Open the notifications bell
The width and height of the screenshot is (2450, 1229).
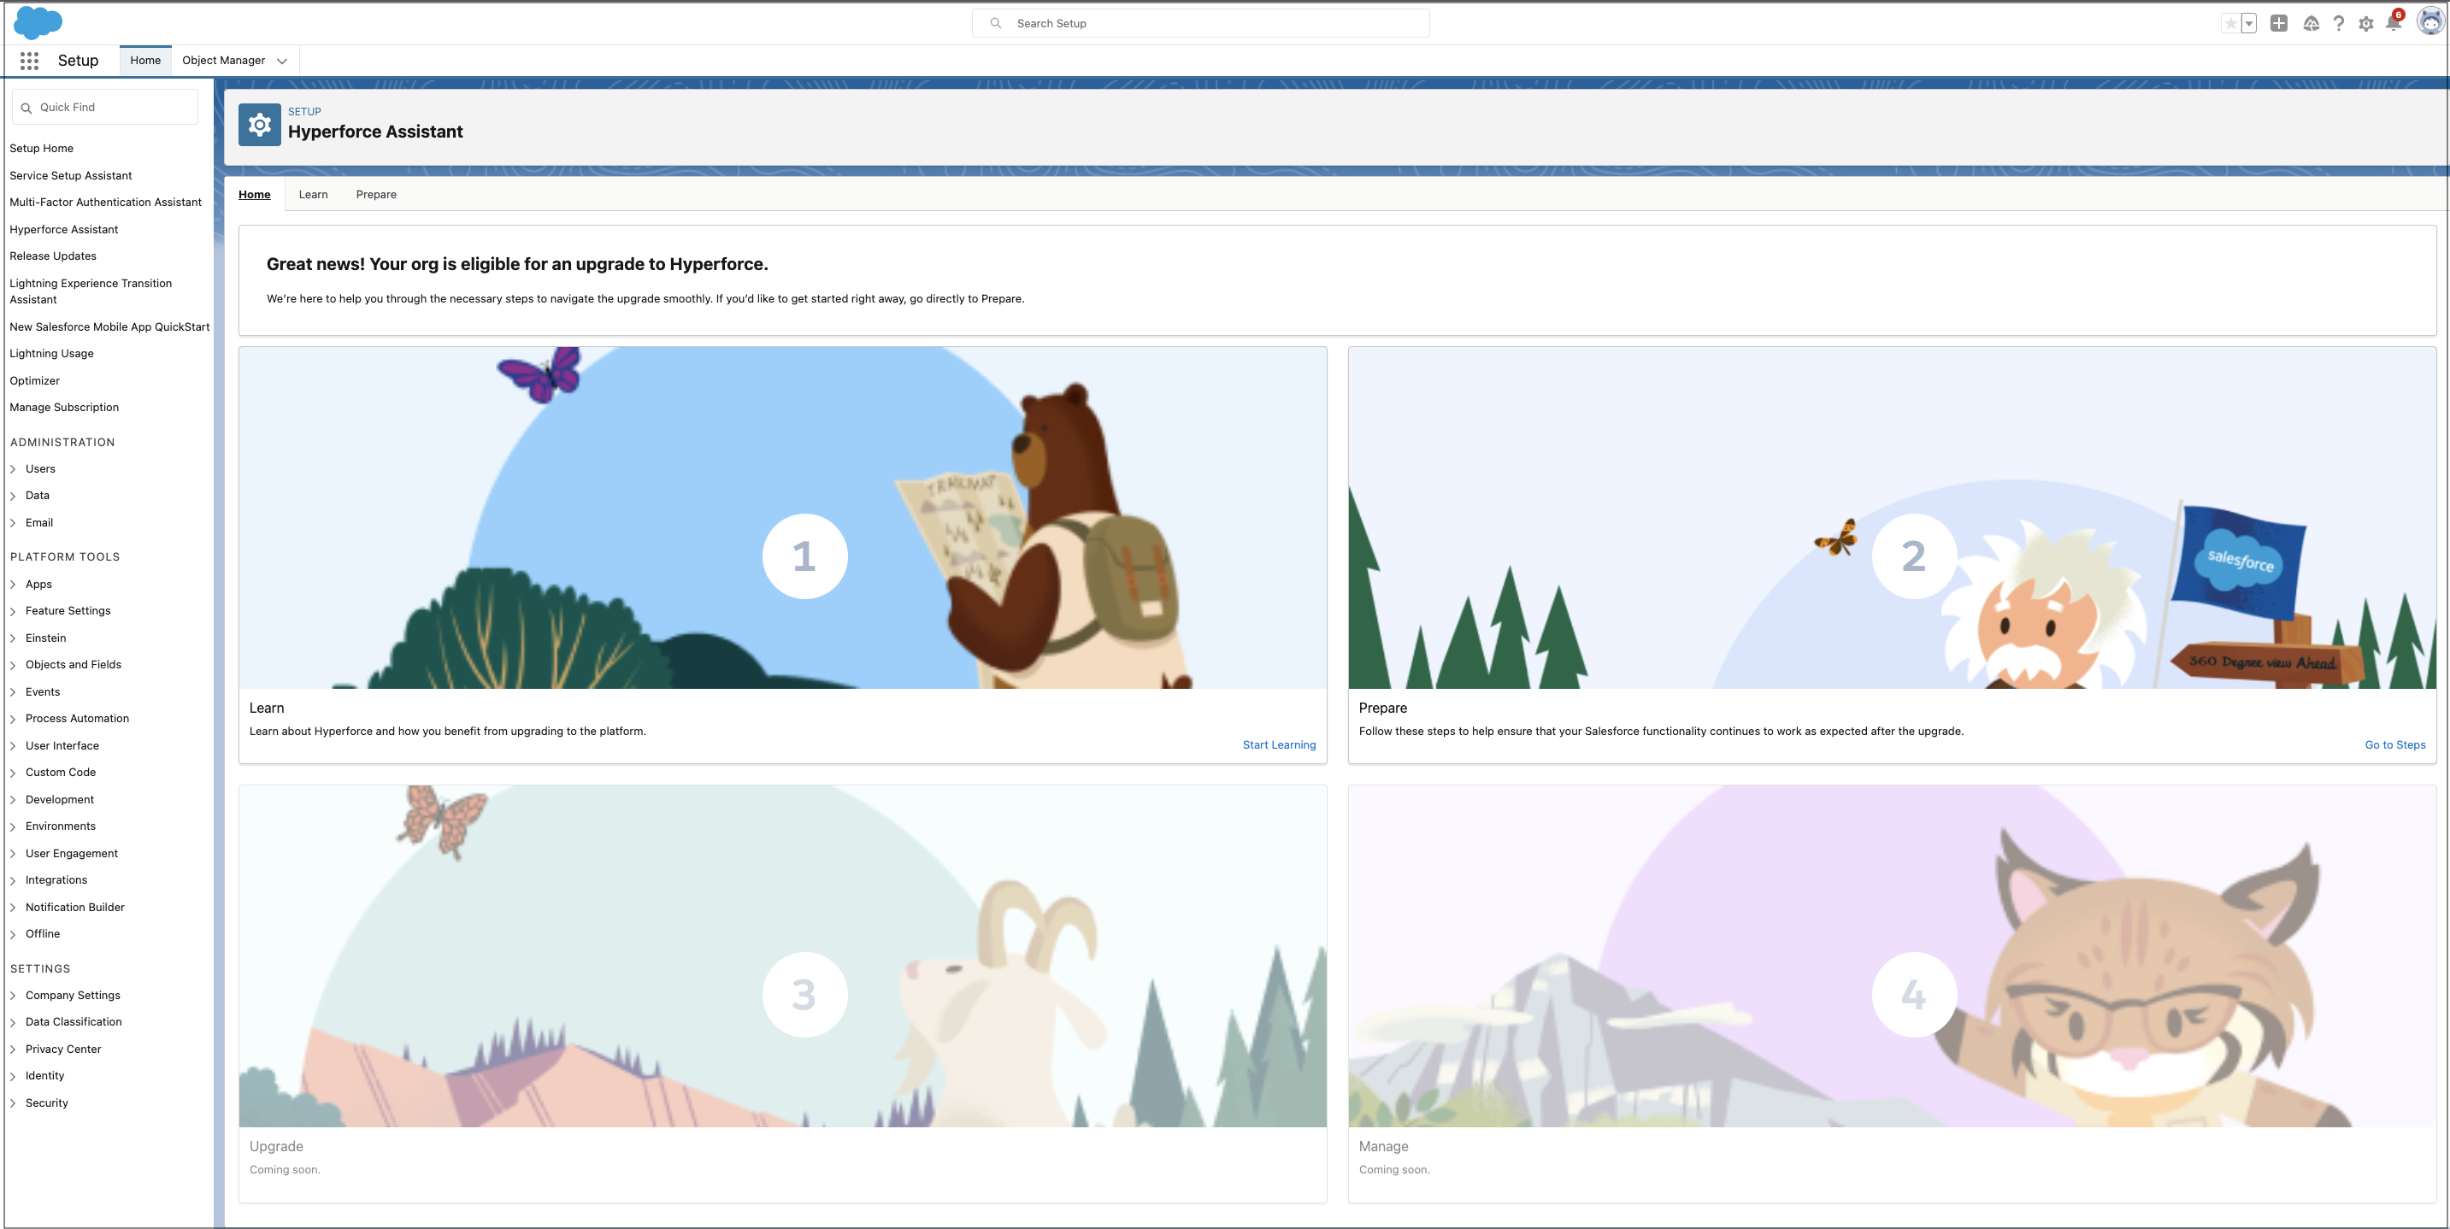pos(2393,24)
